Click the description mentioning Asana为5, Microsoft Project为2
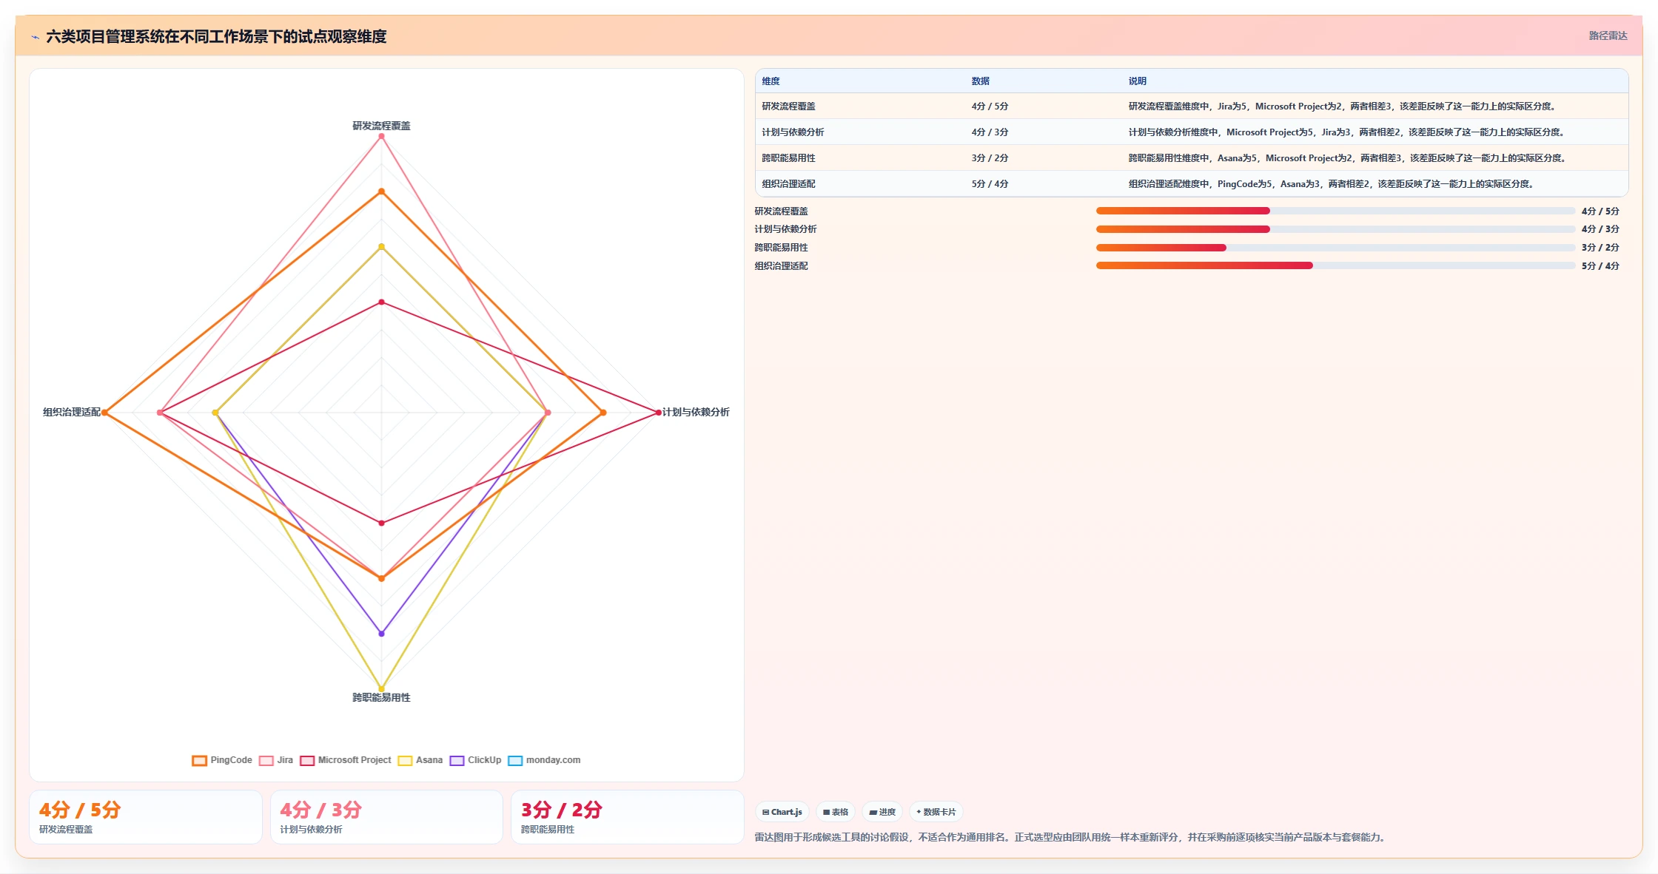Viewport: 1658px width, 874px height. [x=1348, y=158]
